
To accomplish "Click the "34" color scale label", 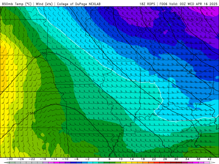I will click(187, 159).
